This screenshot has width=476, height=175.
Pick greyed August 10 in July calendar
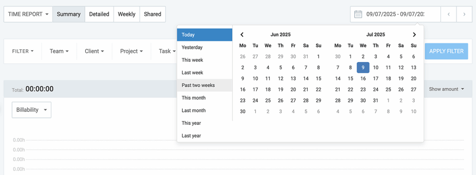pos(413,112)
